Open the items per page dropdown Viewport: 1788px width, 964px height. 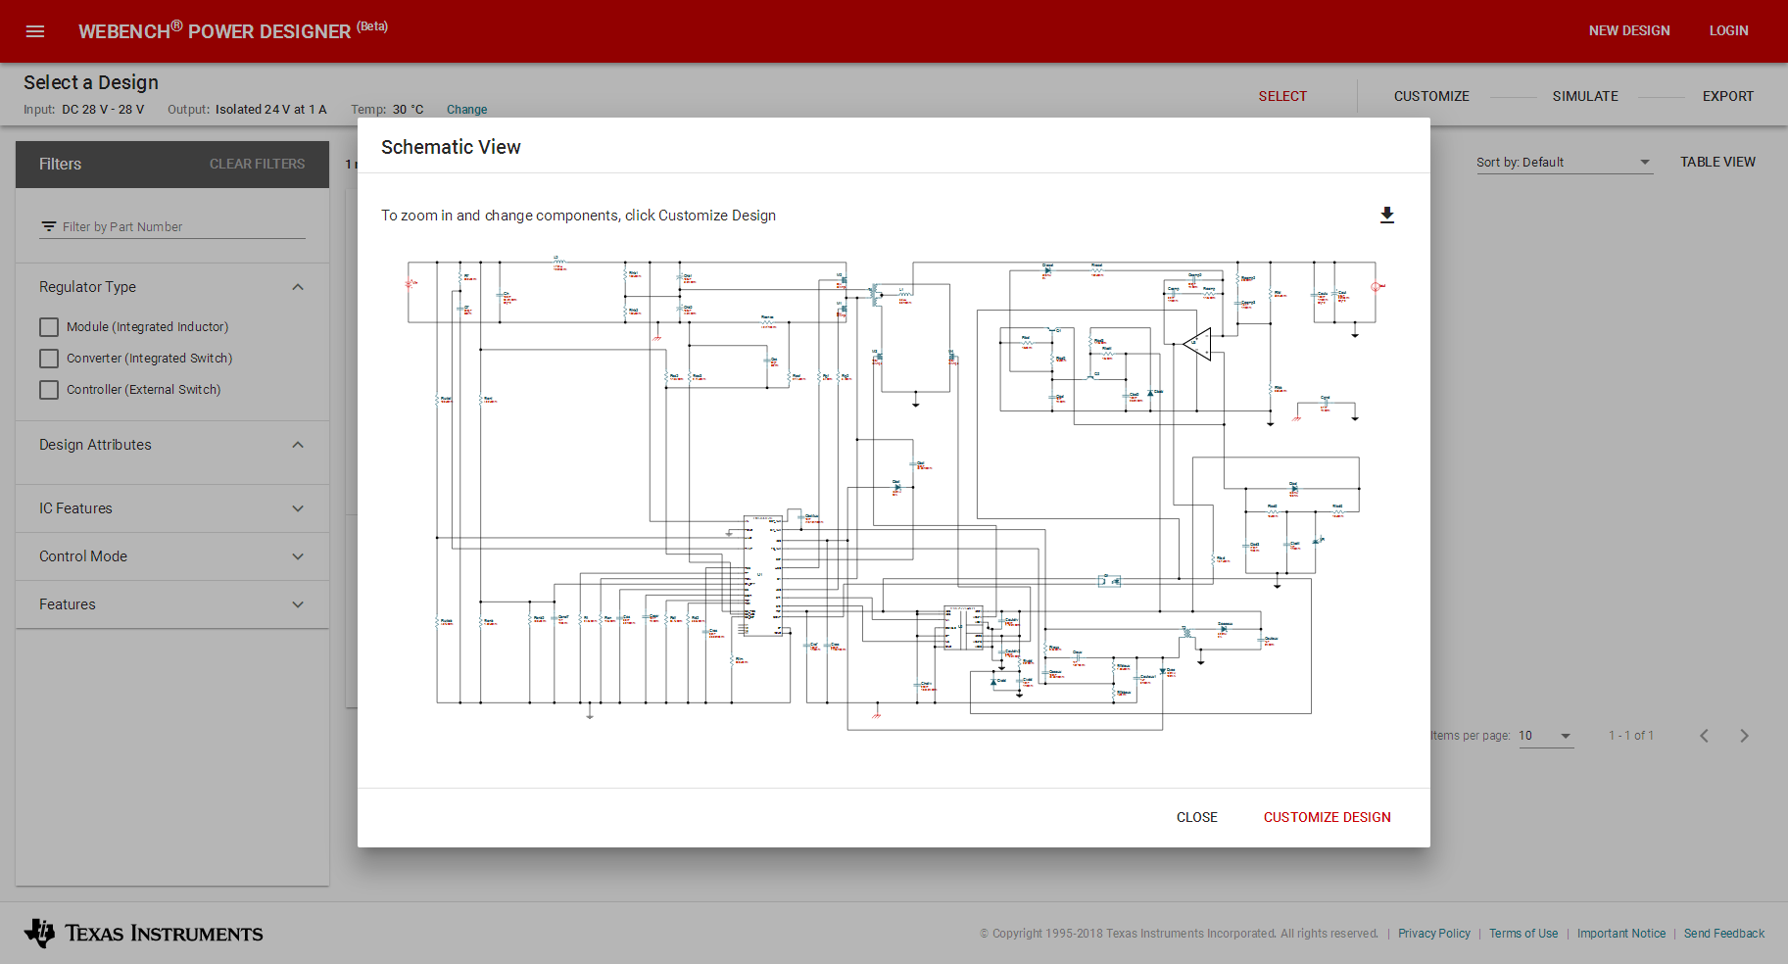pos(1546,736)
